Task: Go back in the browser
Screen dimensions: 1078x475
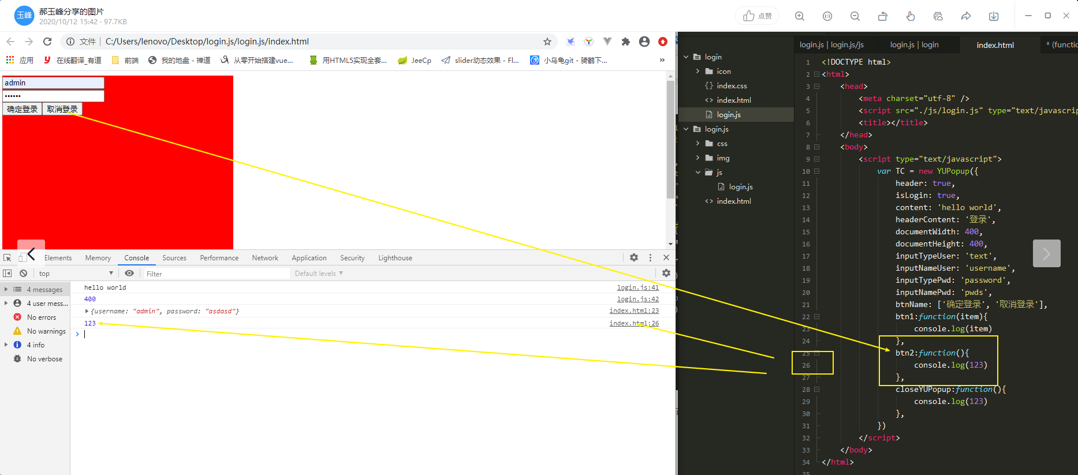Action: point(10,42)
